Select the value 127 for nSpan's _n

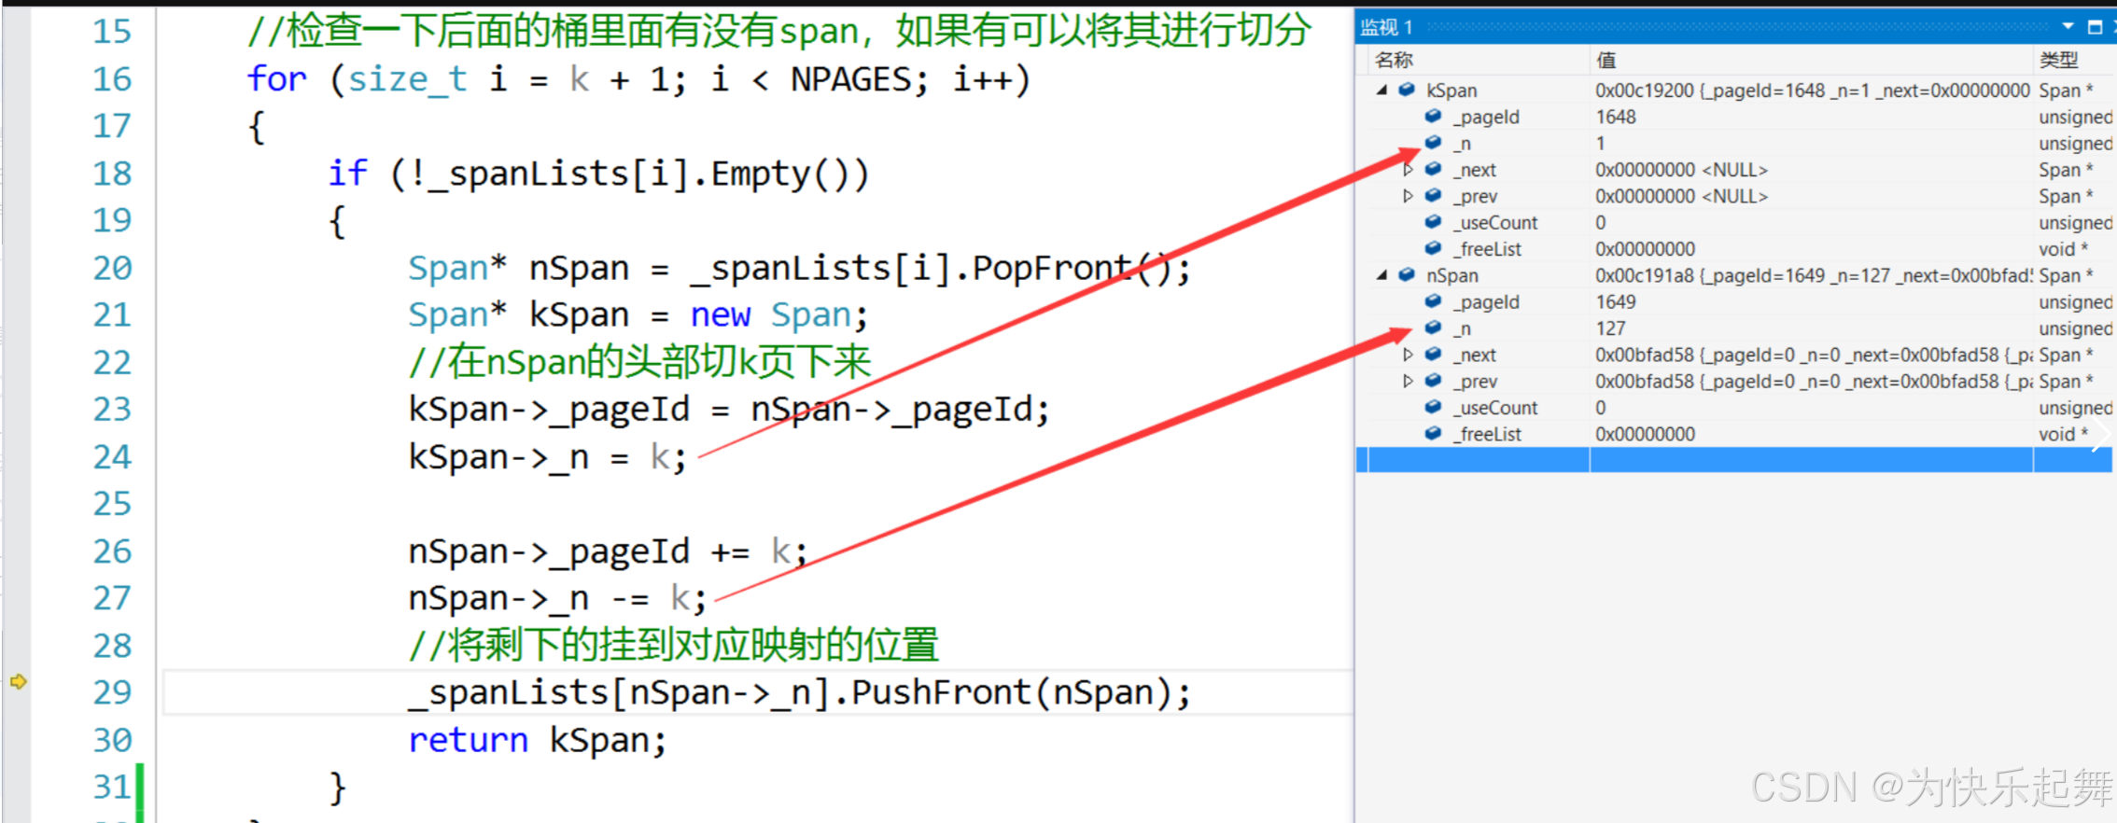tap(1611, 328)
